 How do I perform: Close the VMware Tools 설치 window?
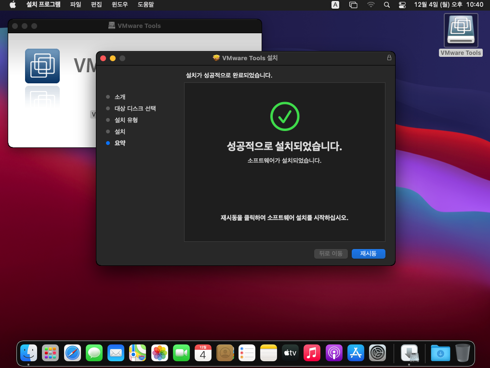click(x=103, y=58)
